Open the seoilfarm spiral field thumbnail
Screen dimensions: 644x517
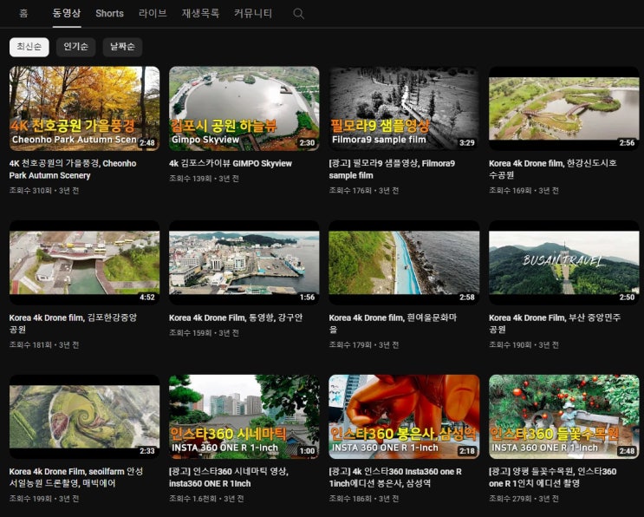point(84,416)
